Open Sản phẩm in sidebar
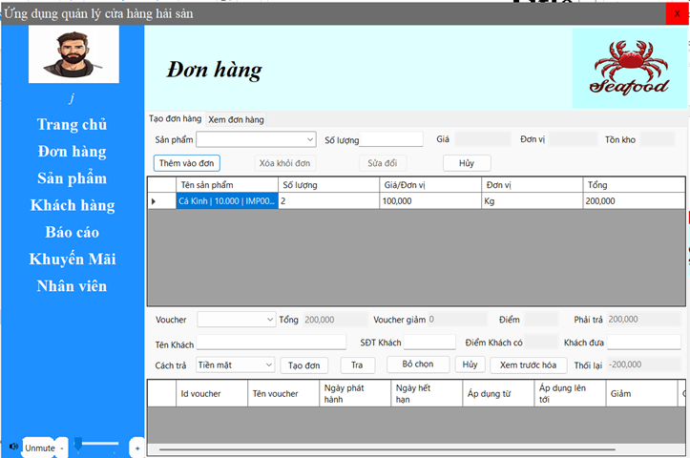 tap(72, 178)
